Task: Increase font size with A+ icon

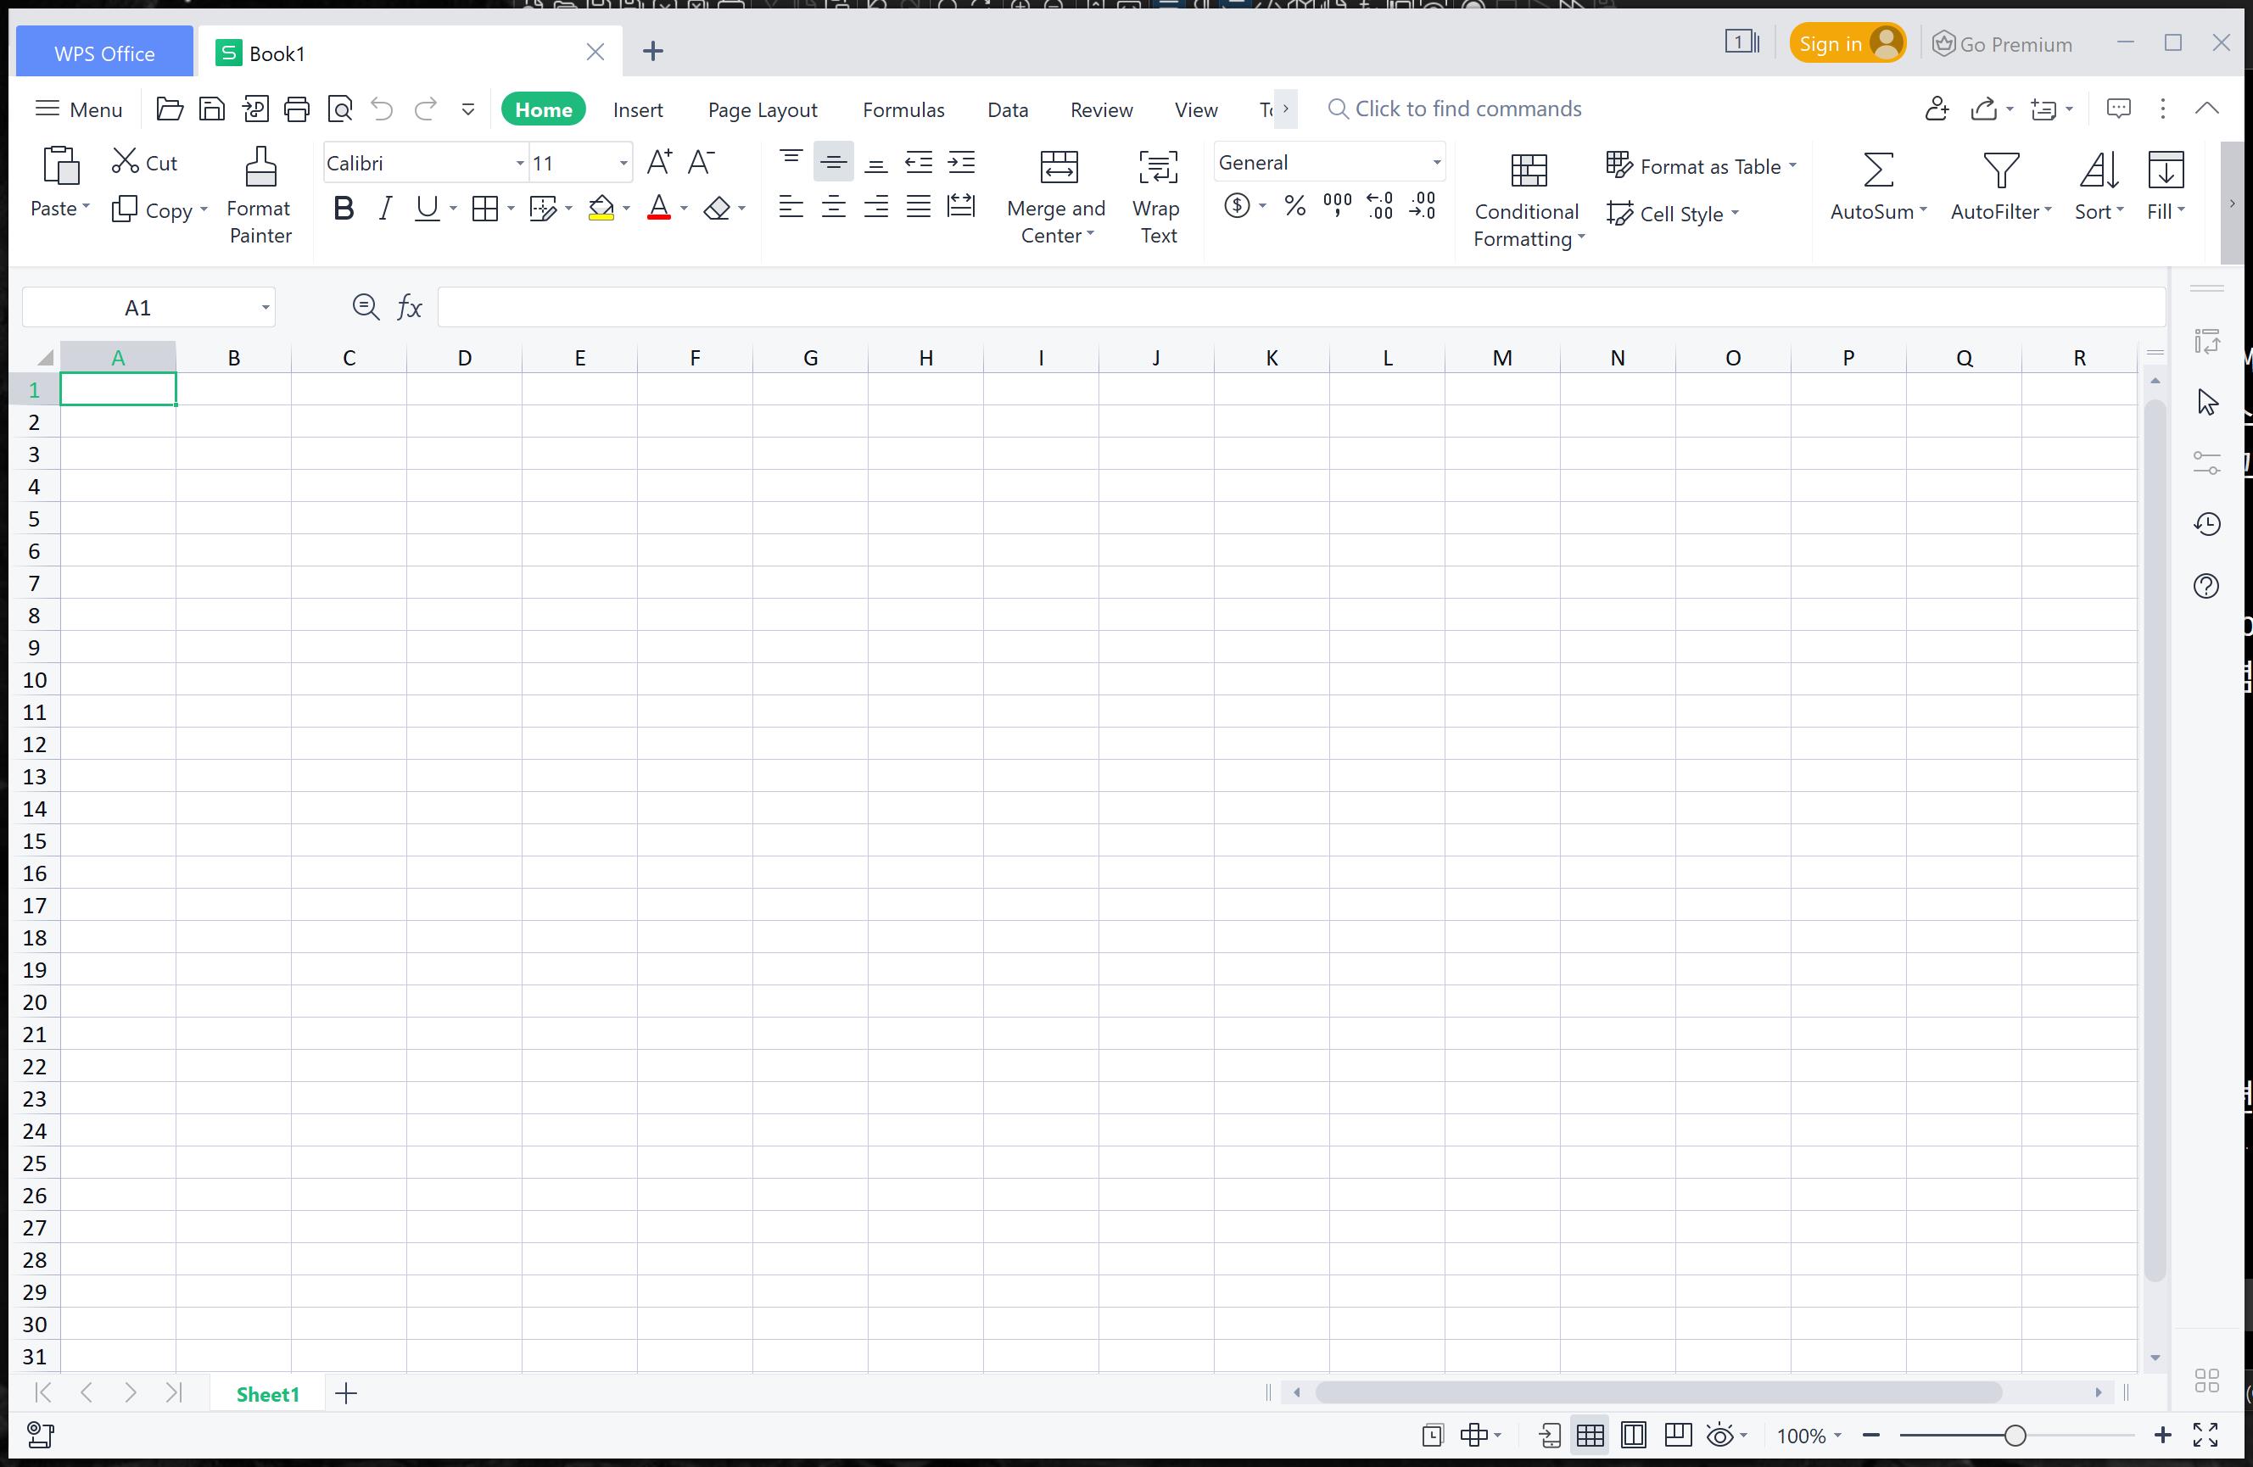Action: tap(659, 163)
